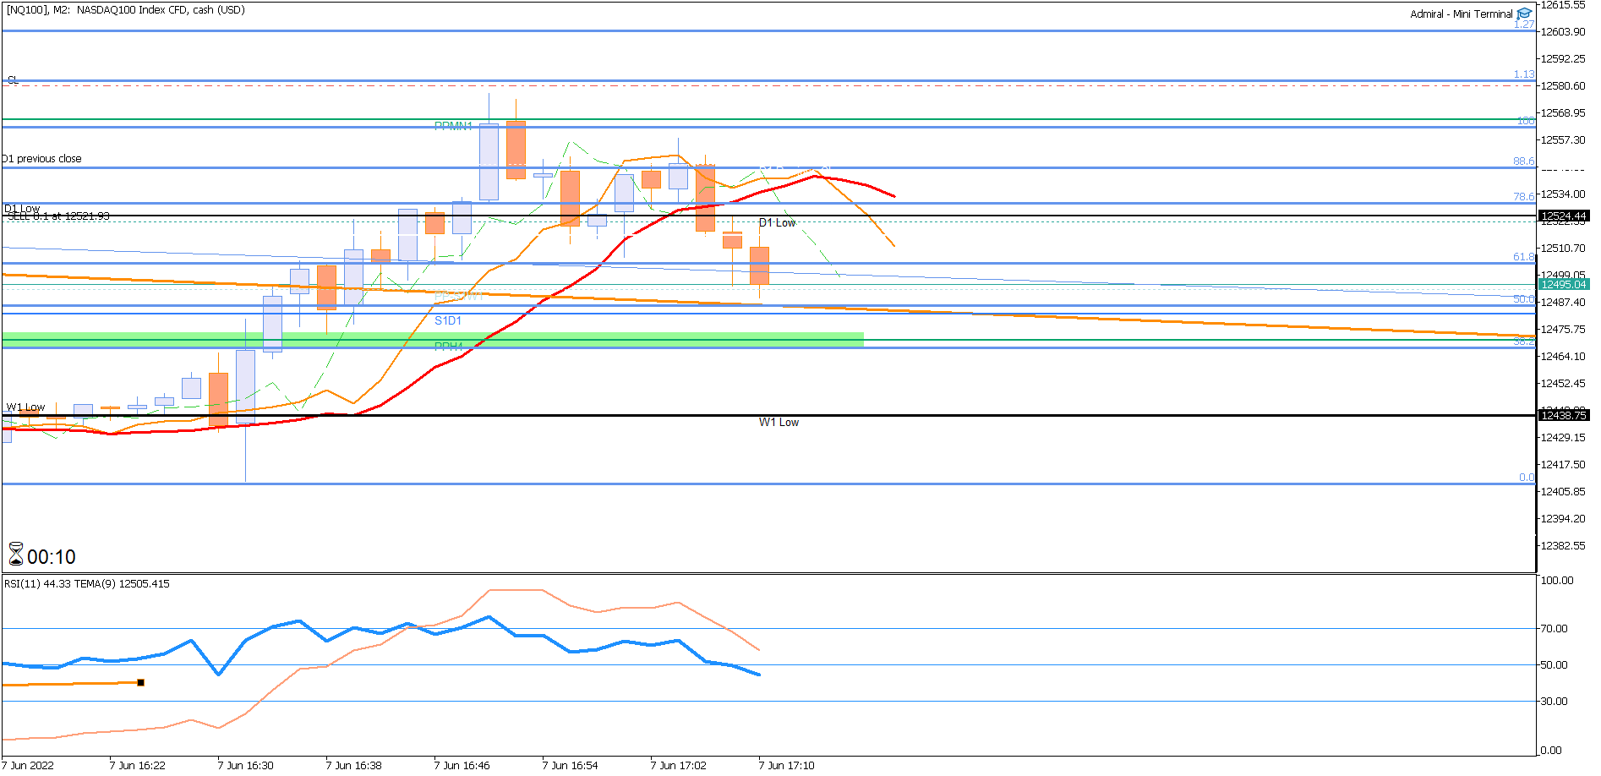Click 12557.30 on the price scale
The image size is (1601, 776).
pyautogui.click(x=1563, y=140)
